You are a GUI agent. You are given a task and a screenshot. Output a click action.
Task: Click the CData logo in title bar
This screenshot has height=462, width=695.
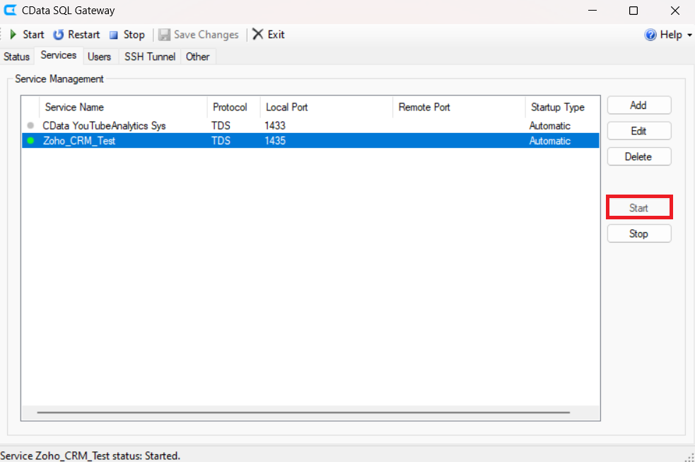tap(10, 10)
